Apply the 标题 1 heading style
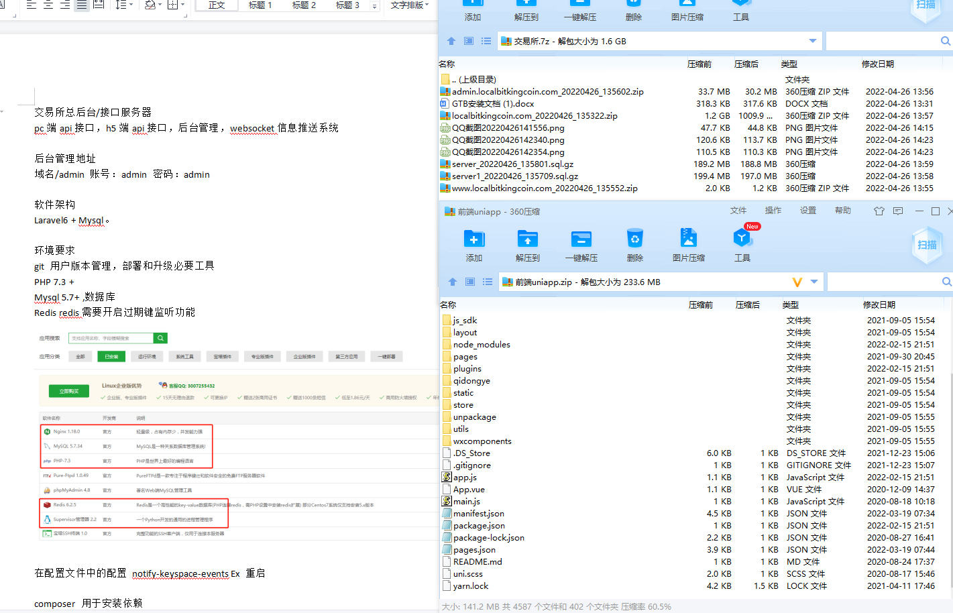 (x=260, y=5)
